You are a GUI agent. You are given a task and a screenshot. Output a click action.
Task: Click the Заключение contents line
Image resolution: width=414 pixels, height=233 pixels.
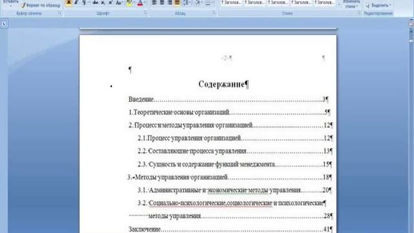point(230,229)
